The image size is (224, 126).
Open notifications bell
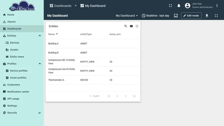(x=179, y=6)
